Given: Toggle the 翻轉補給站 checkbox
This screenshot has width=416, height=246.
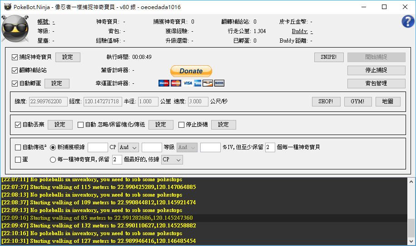Looking at the screenshot, I should click(x=15, y=70).
